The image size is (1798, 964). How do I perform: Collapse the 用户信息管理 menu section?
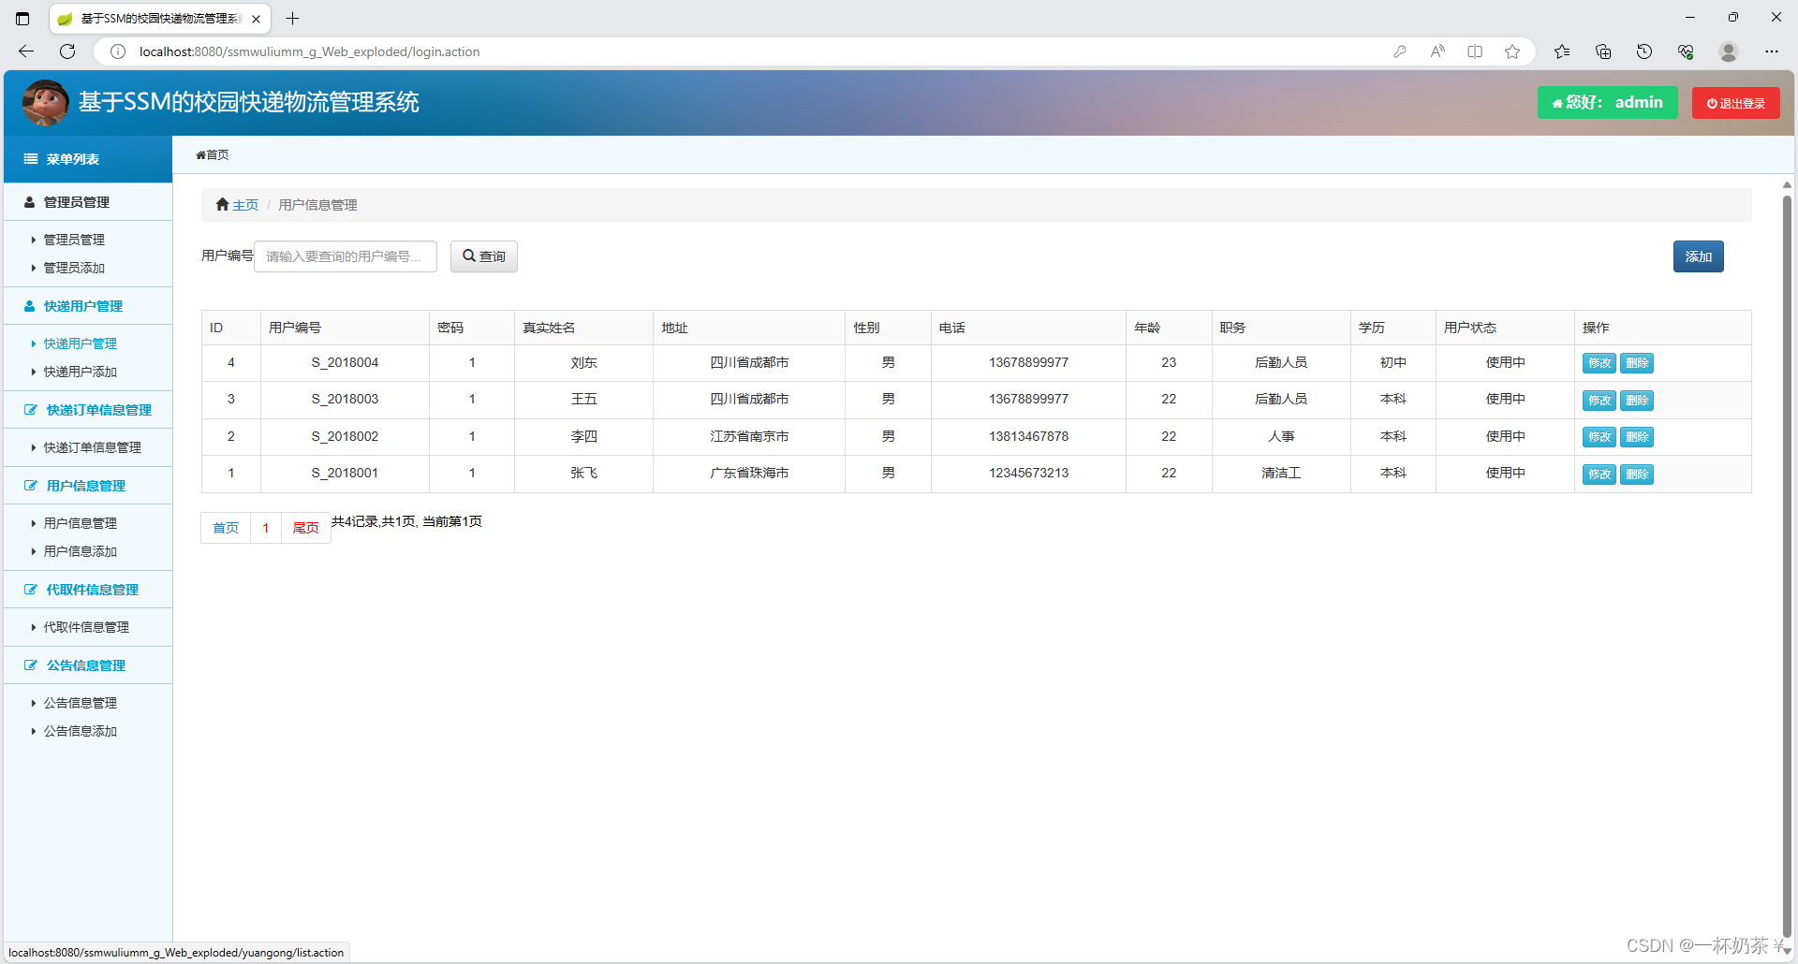88,486
